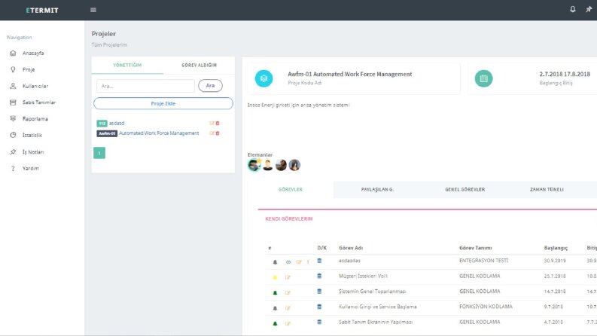Viewport: 597px width, 336px height.
Task: Delete Automated Work Force Management project
Action: pyautogui.click(x=218, y=133)
